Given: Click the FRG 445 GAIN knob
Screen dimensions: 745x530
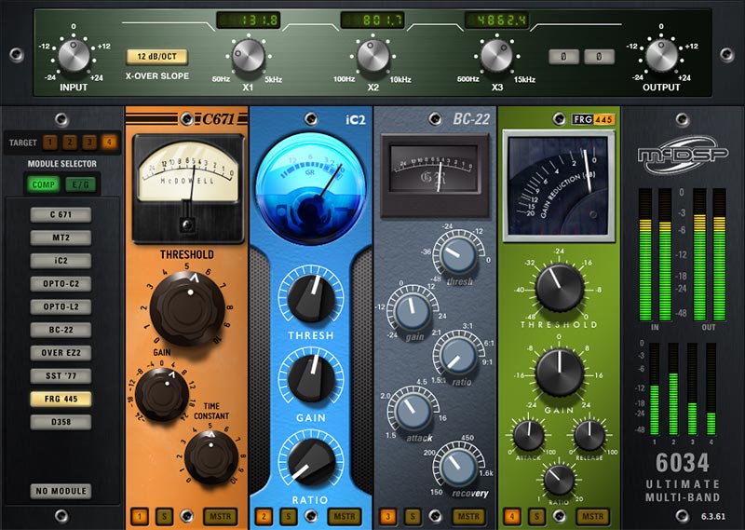Looking at the screenshot, I should tap(560, 373).
